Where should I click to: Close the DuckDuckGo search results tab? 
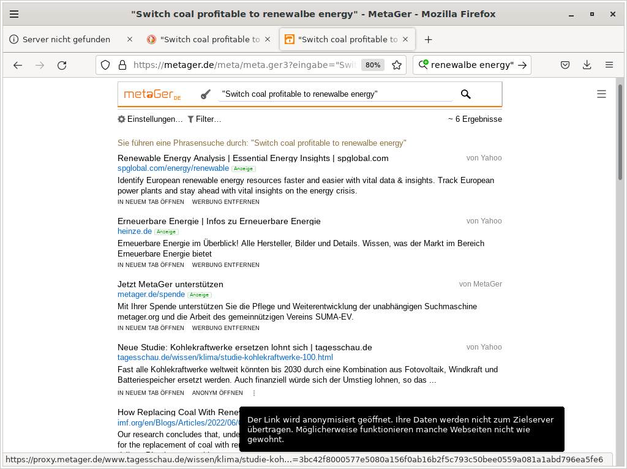click(268, 39)
